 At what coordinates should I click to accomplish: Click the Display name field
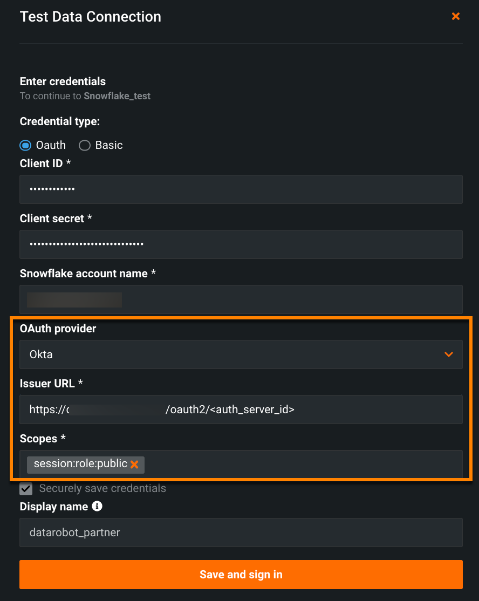point(241,532)
